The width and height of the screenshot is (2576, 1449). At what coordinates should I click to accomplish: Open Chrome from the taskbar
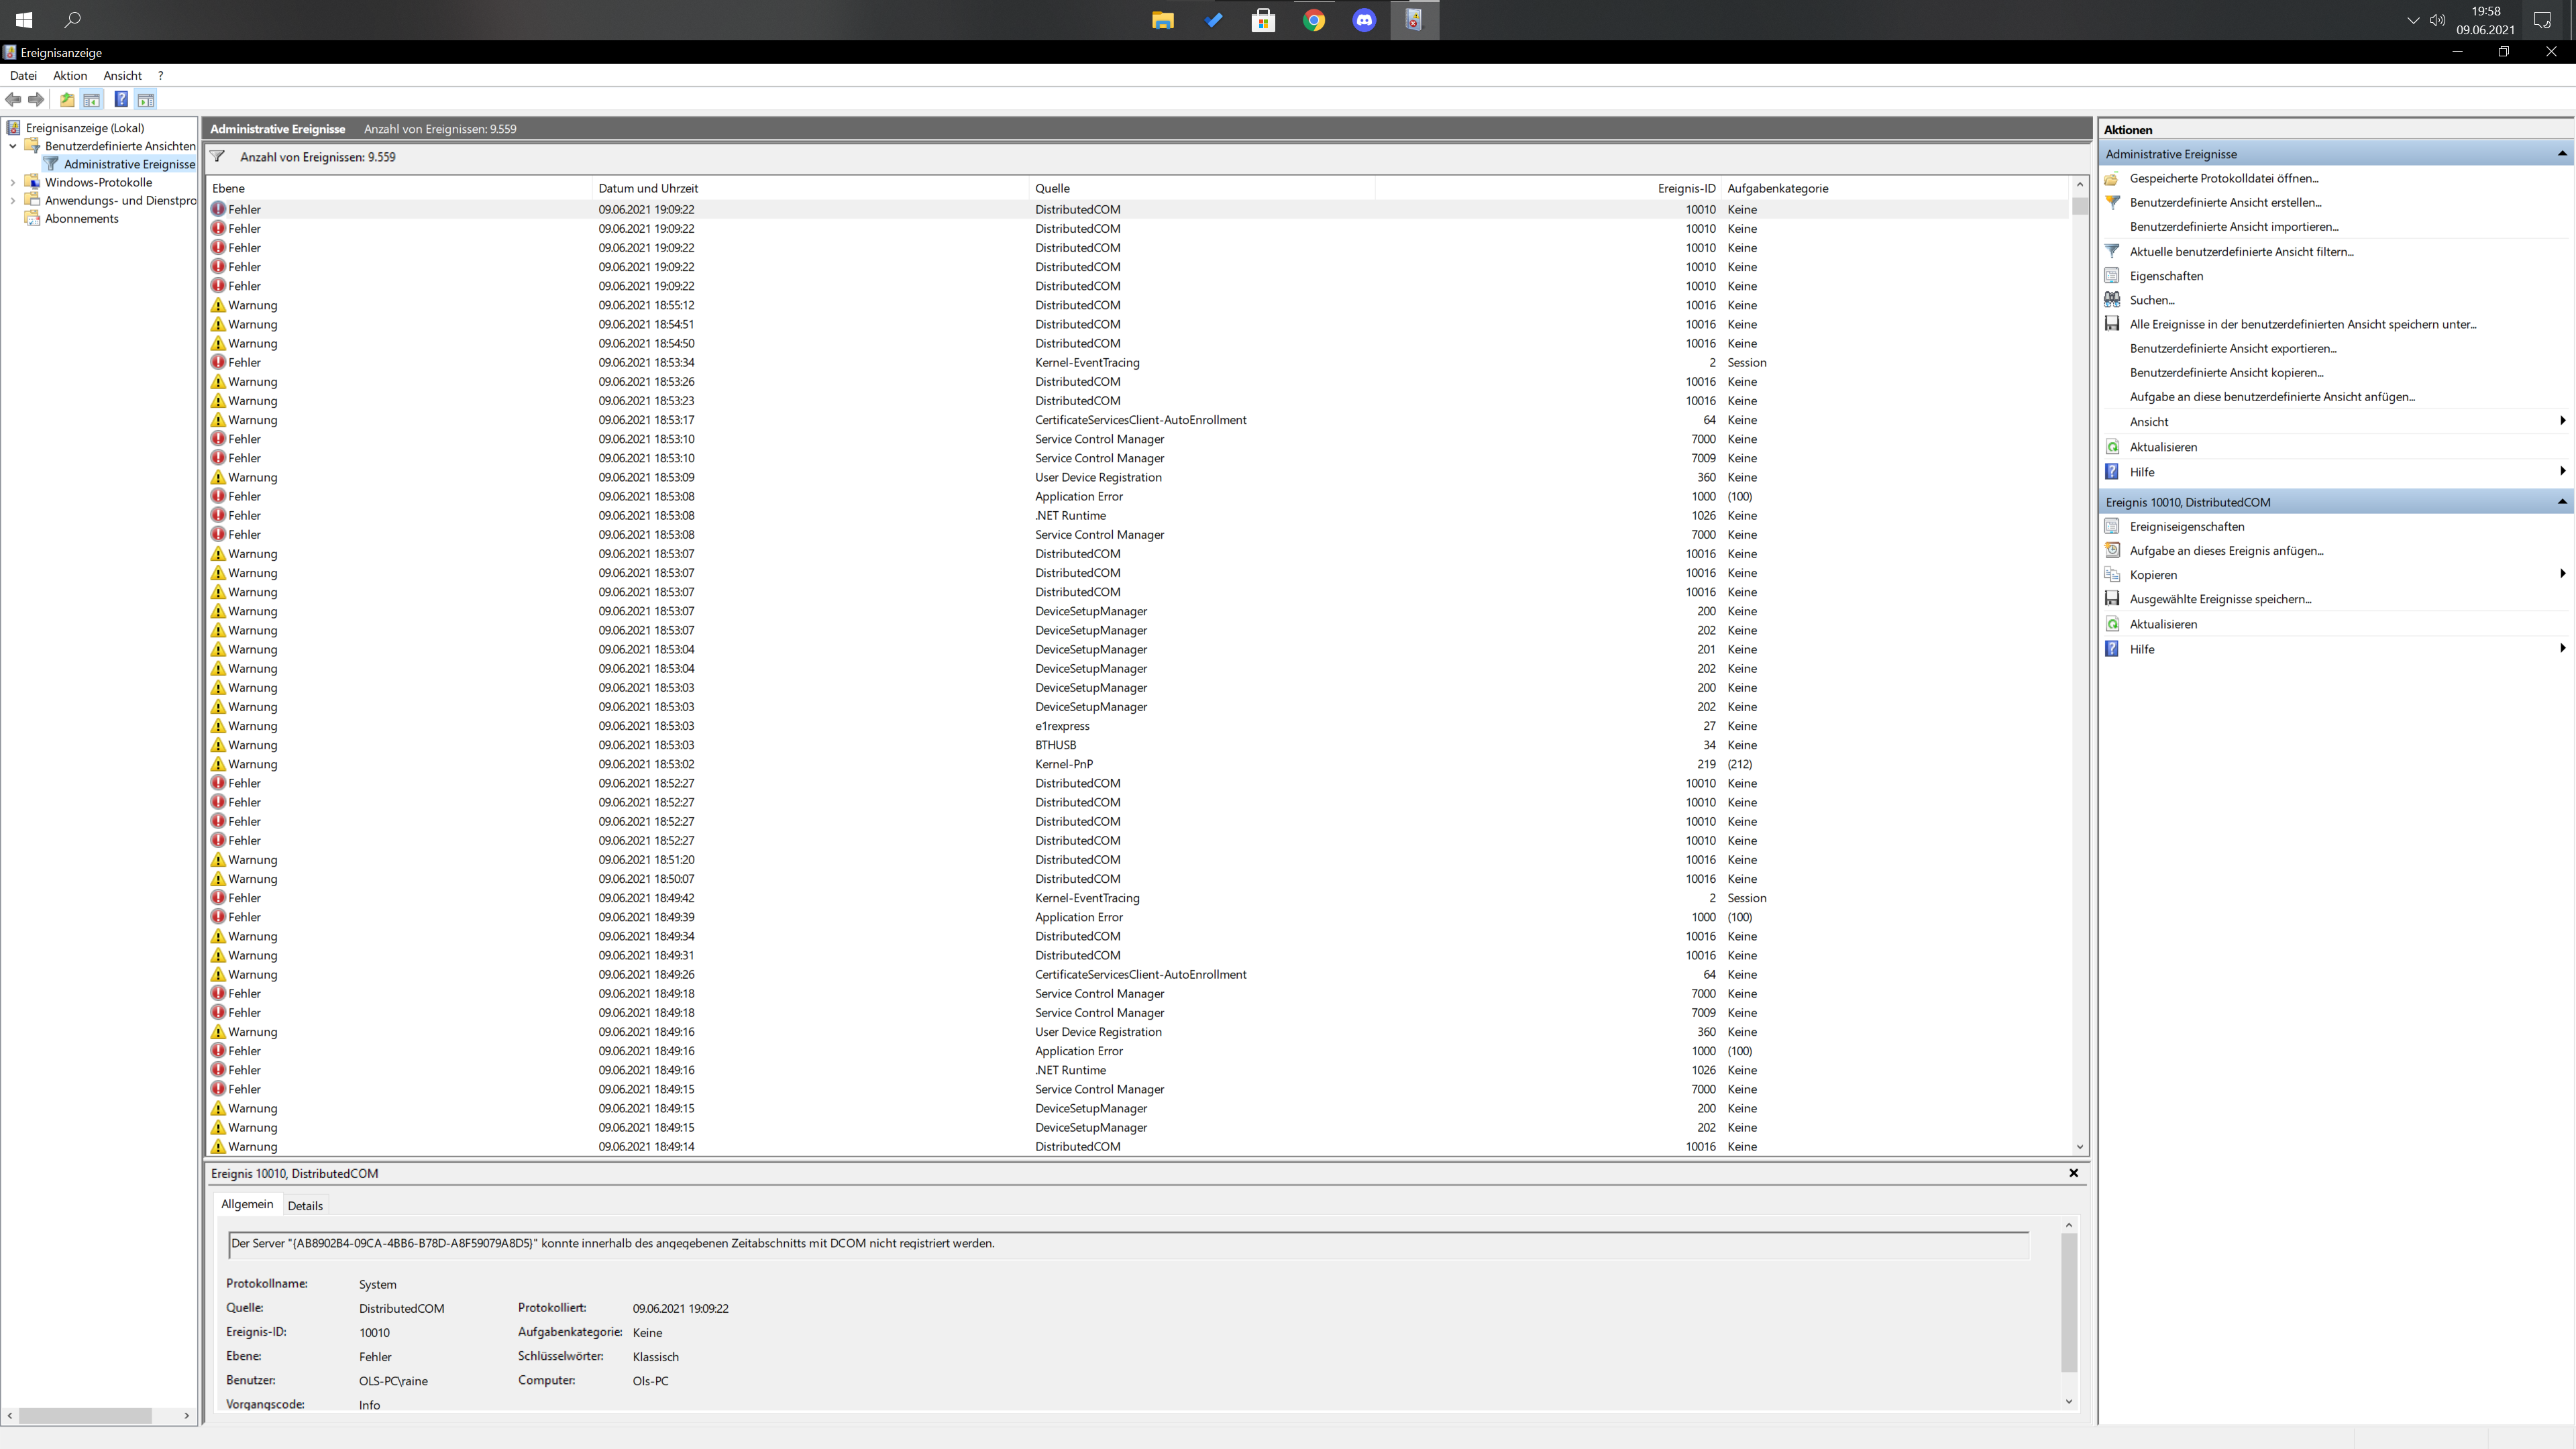coord(1314,20)
